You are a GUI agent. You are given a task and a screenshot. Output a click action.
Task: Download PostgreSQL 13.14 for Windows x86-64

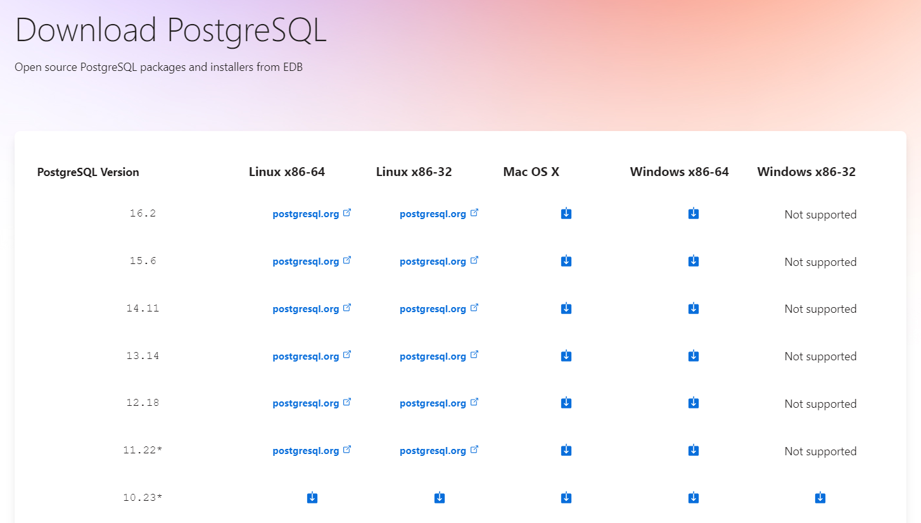pyautogui.click(x=694, y=356)
